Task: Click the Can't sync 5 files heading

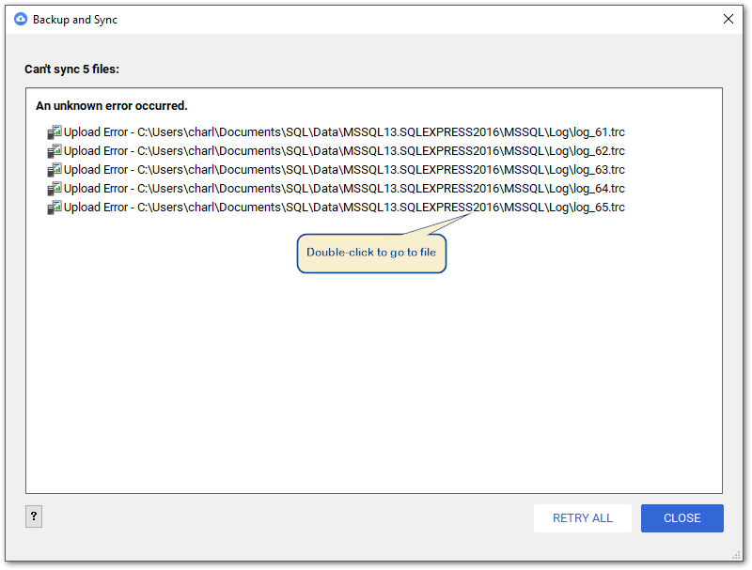Action: click(72, 69)
